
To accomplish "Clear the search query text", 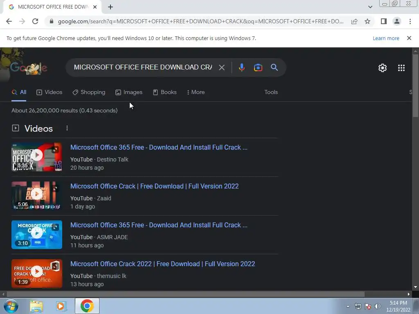I will (x=221, y=67).
